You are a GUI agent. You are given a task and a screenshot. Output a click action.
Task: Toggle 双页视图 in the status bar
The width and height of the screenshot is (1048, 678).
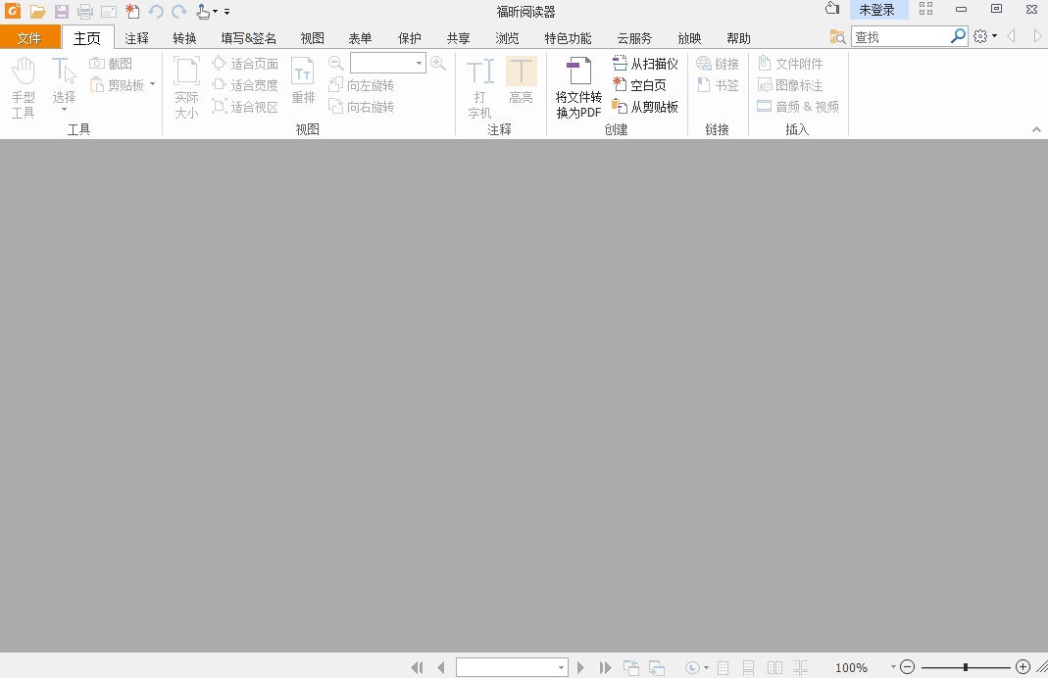coord(774,667)
